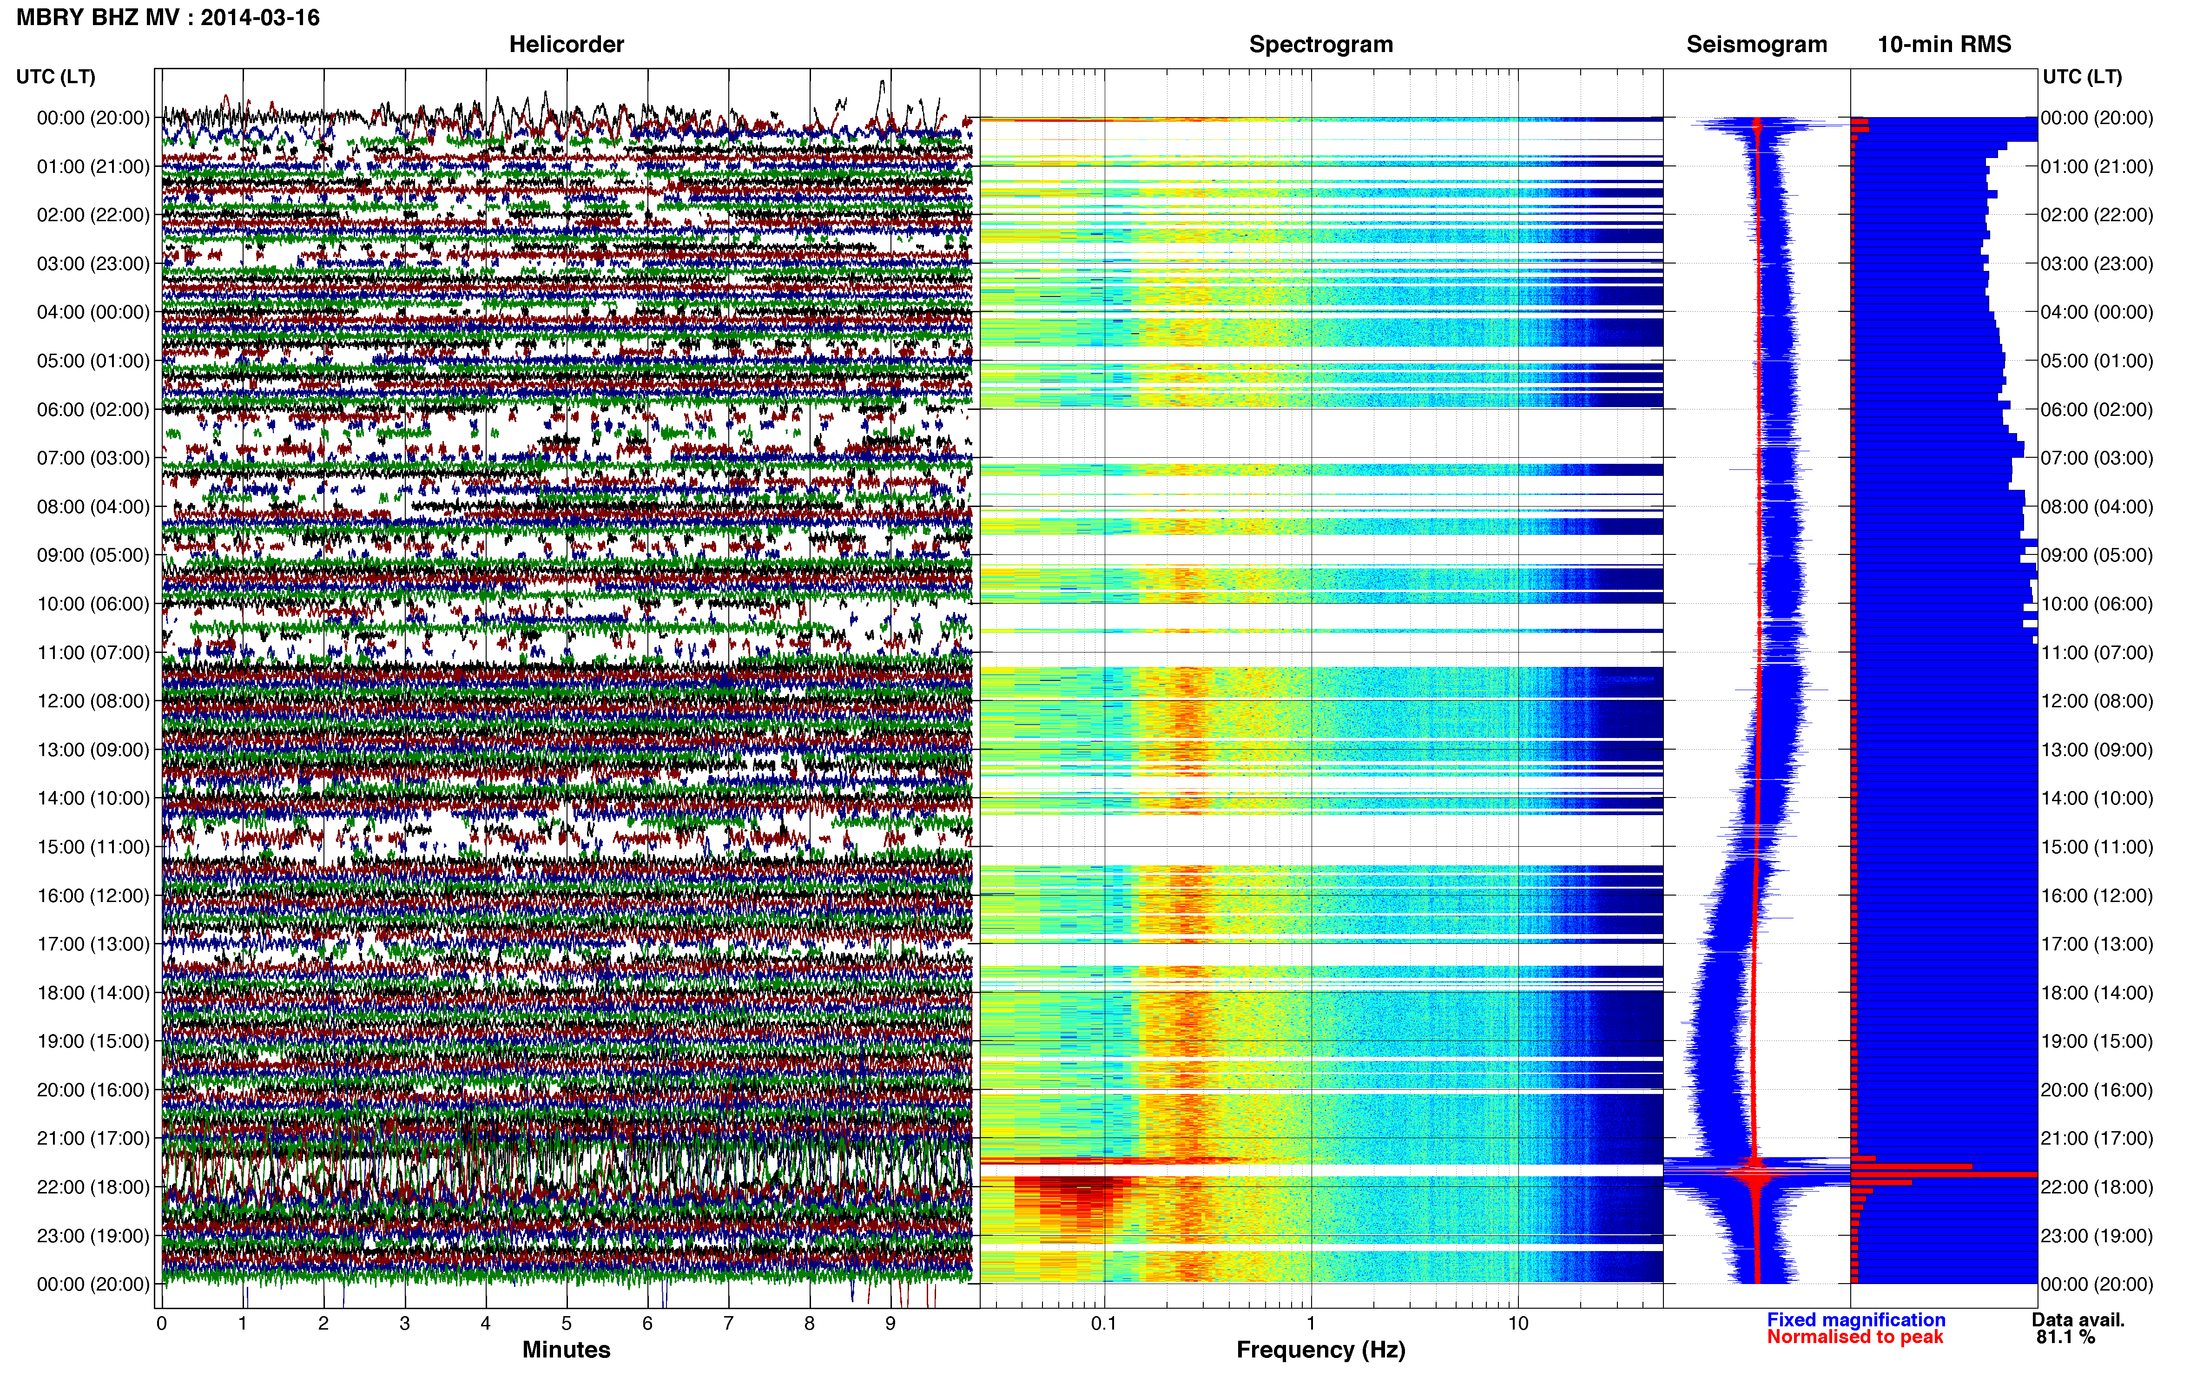Viewport: 2203px width, 1377px height.
Task: Click the right '09:00 (05:00)' time label
Action: click(2097, 555)
